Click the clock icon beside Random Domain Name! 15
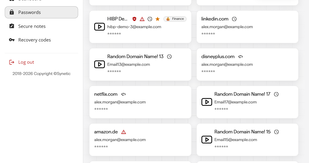 click(x=277, y=132)
